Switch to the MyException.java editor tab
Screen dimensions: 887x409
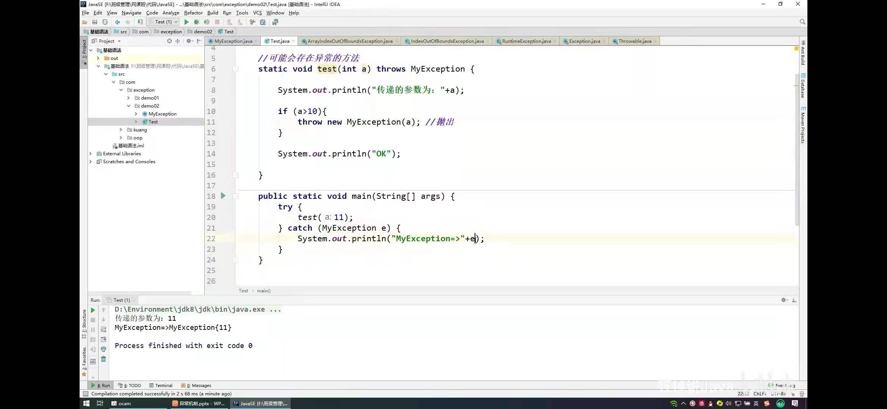click(233, 41)
